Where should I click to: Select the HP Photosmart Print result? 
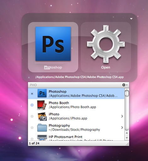point(76,137)
